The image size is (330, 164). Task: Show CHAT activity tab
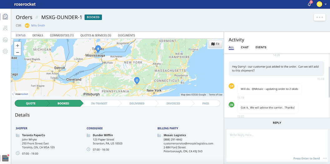(245, 48)
